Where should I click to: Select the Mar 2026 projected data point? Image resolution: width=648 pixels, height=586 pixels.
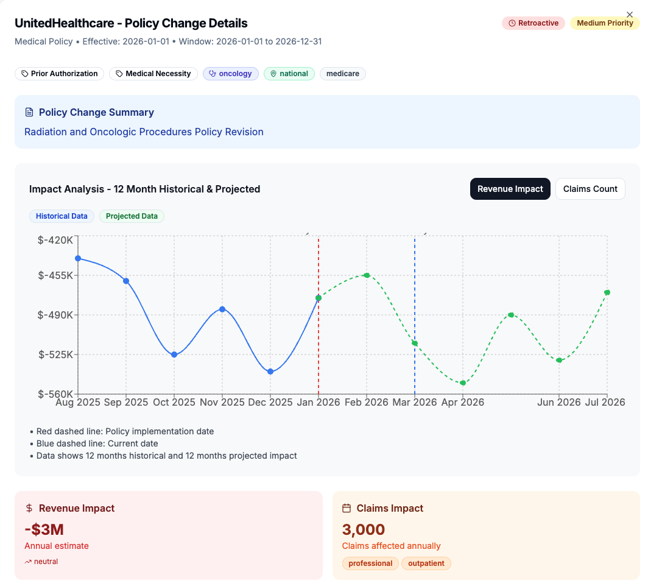coord(415,343)
